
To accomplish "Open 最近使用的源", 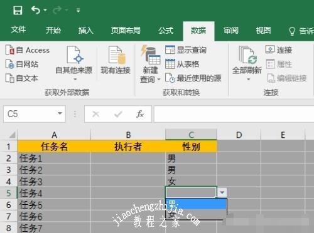I will point(193,78).
